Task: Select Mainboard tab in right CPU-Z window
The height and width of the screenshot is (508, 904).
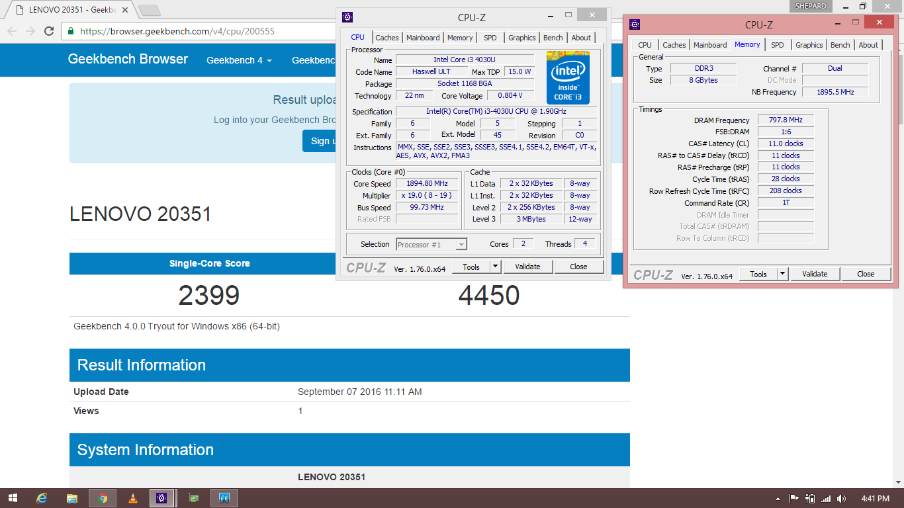Action: (710, 45)
